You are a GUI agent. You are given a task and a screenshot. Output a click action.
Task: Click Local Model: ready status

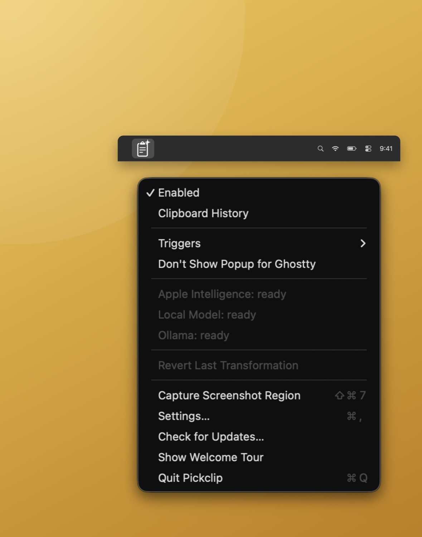point(259,315)
